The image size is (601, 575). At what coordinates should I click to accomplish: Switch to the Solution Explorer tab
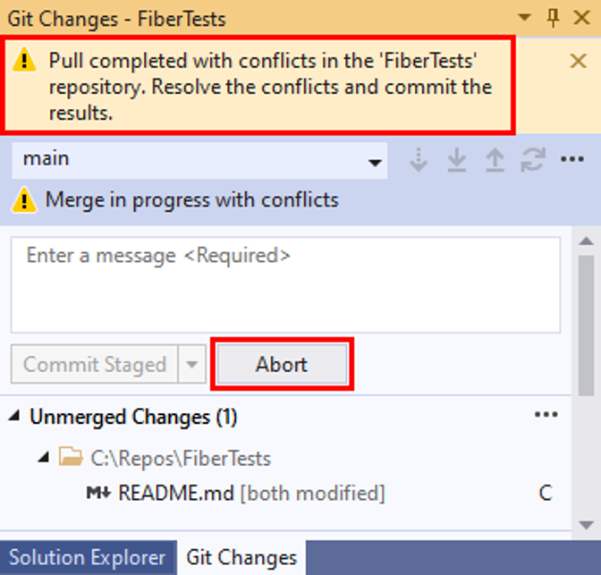(88, 558)
